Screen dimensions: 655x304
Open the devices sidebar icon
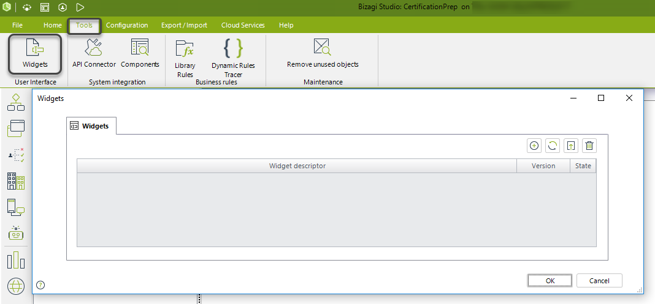[x=16, y=207]
